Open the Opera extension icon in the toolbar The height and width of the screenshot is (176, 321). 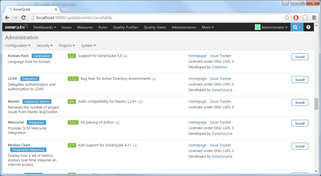[x=296, y=18]
